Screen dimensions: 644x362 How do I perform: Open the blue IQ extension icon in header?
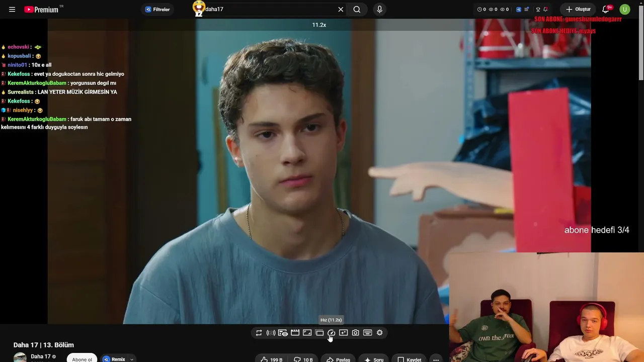coord(519,10)
